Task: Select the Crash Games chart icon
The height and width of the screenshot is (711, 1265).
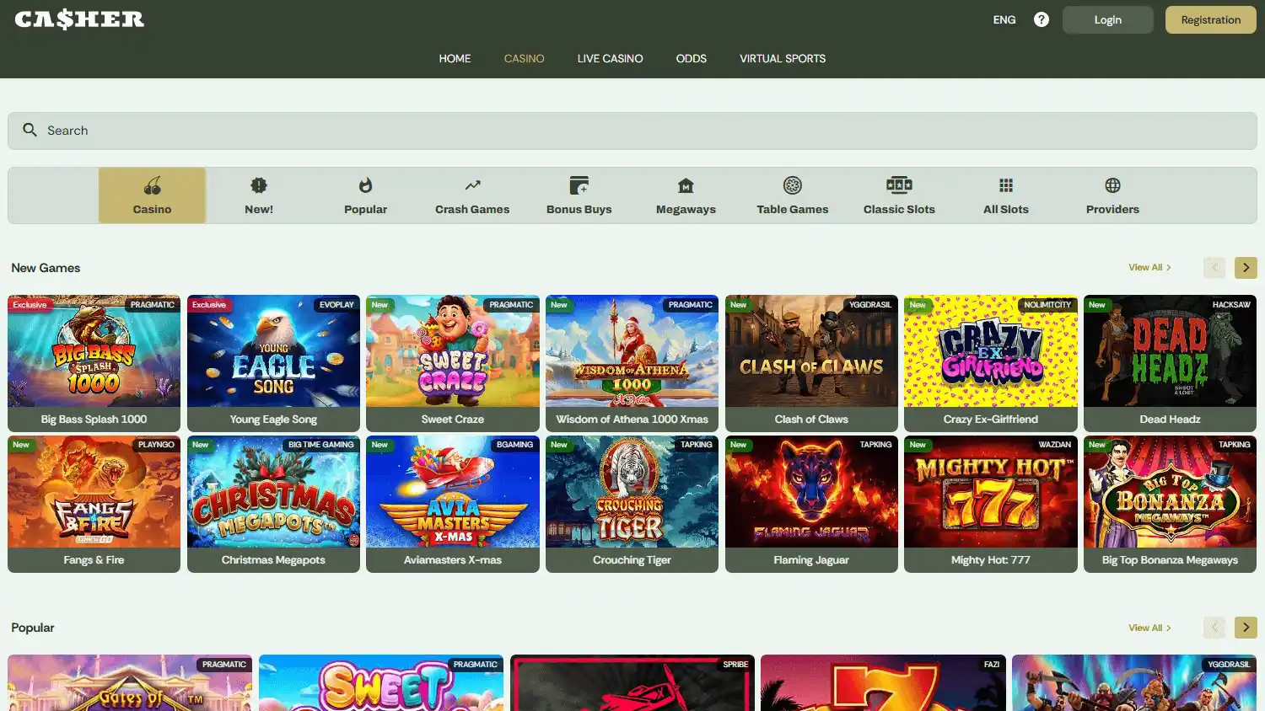Action: coord(472,185)
